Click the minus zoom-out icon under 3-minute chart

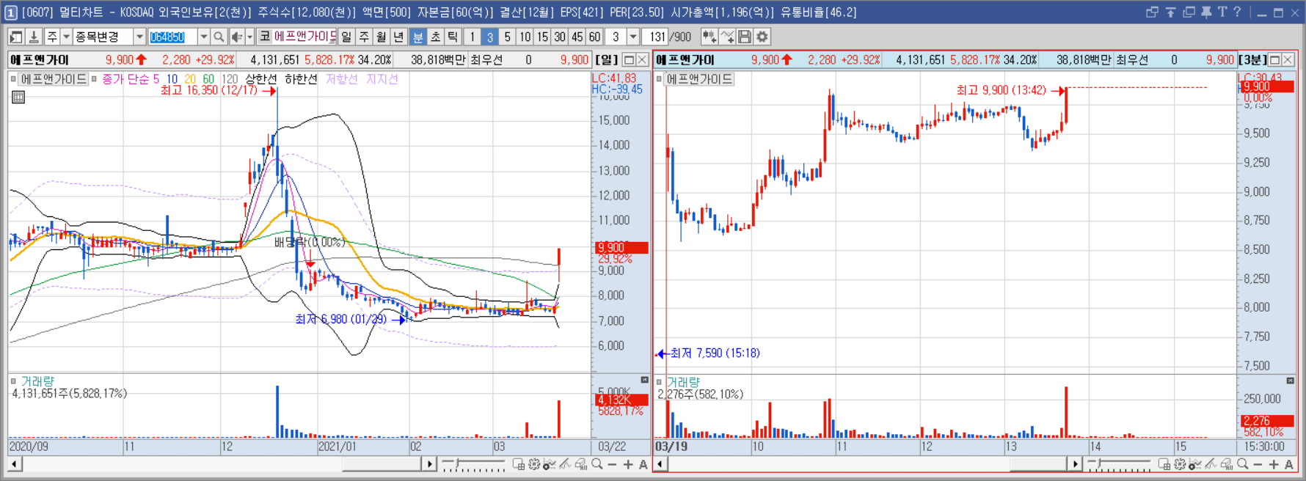coord(1258,464)
